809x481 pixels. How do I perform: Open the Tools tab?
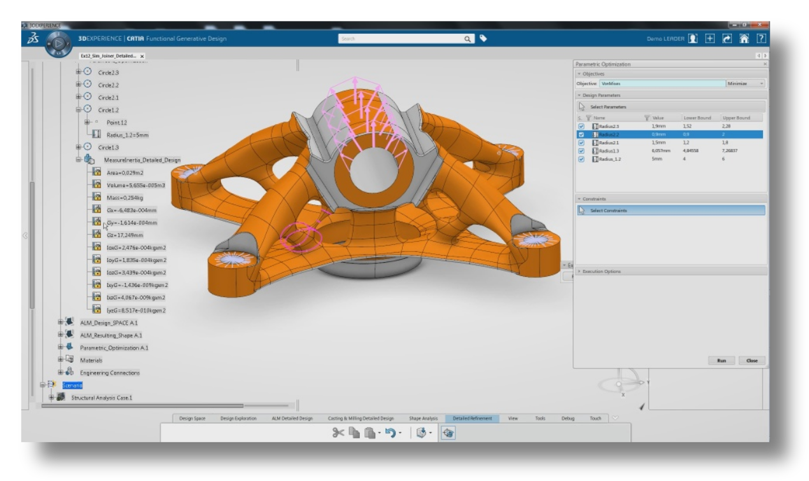tap(540, 418)
